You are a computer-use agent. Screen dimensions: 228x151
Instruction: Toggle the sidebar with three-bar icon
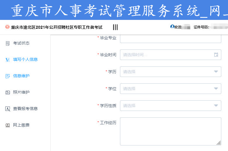point(115,27)
